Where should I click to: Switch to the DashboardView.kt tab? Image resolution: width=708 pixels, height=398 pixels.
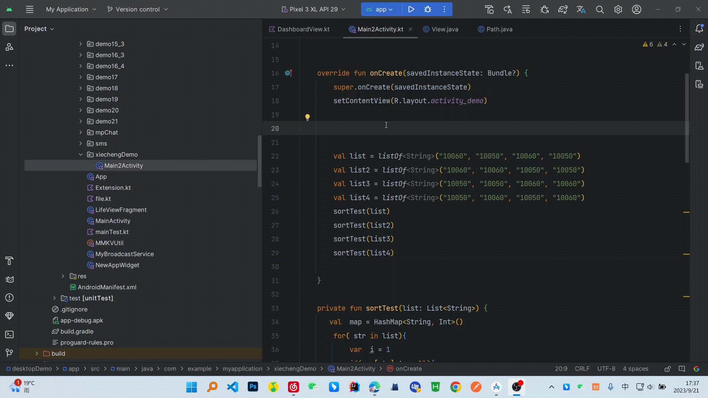pyautogui.click(x=303, y=29)
